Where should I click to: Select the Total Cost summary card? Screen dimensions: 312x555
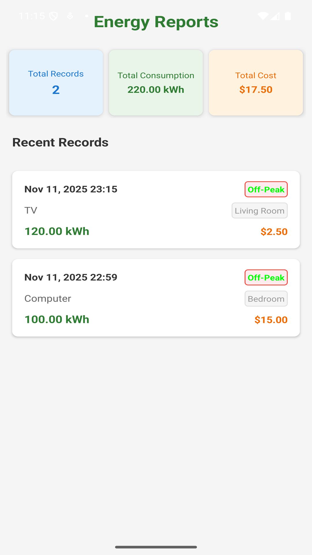tap(256, 83)
